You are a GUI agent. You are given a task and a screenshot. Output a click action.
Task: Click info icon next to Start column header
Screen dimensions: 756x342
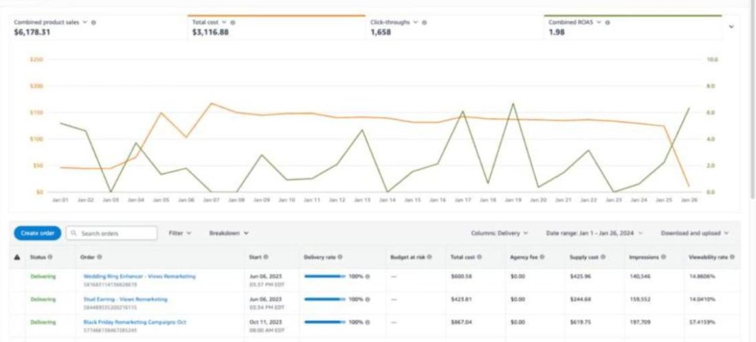(266, 258)
